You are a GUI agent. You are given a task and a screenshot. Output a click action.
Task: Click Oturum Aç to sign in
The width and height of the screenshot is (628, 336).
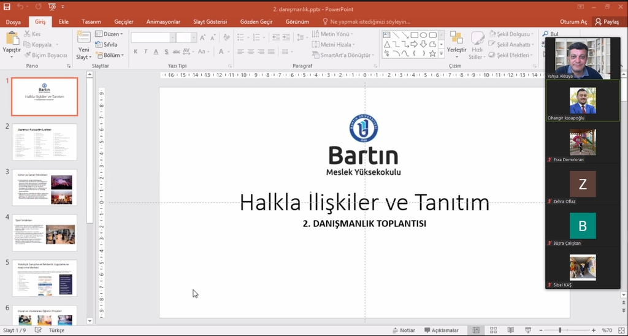(x=574, y=21)
